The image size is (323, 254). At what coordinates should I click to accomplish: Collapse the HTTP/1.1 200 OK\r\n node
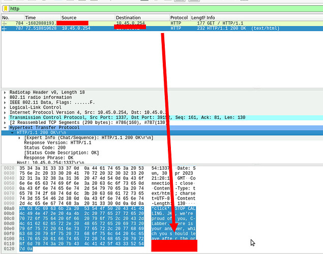(x=12, y=133)
